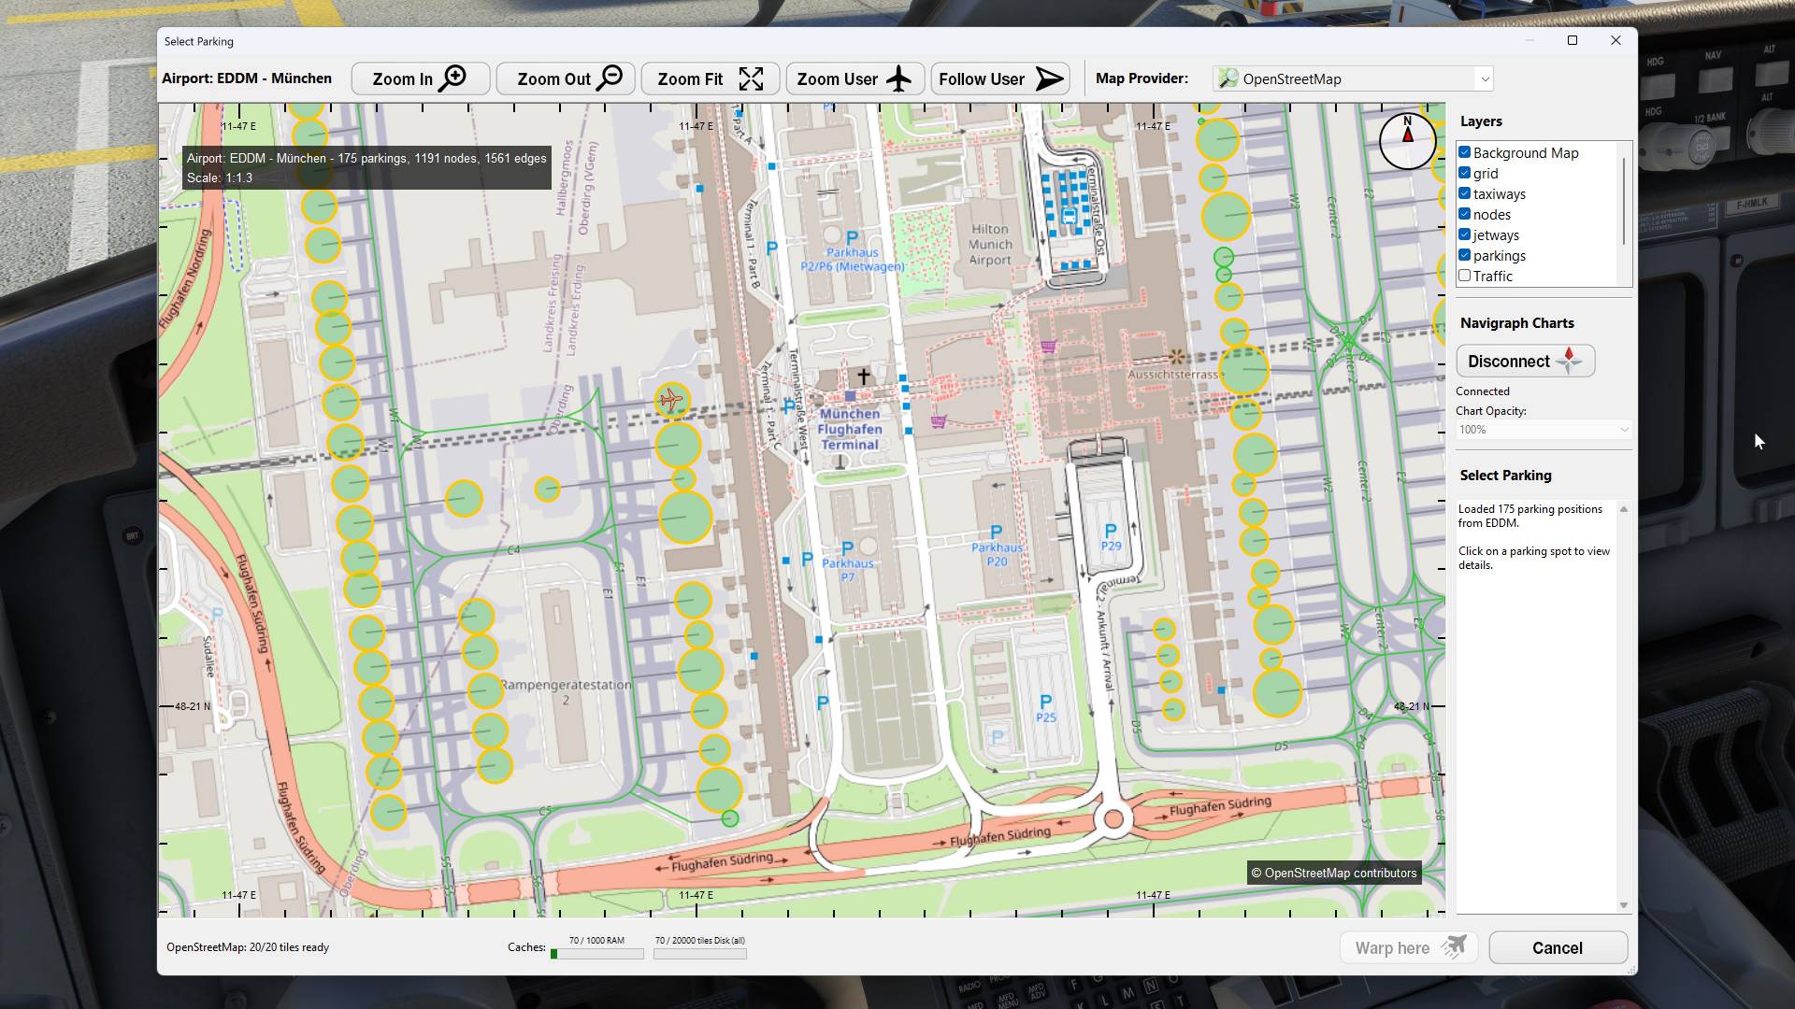This screenshot has width=1795, height=1009.
Task: Select the Parkhaus P20 map label
Action: click(x=997, y=554)
